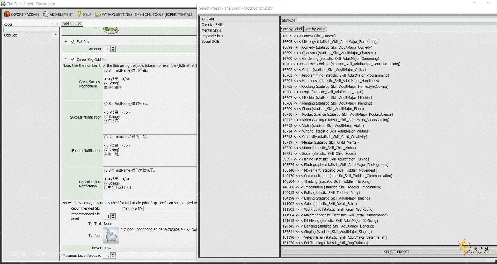
Task: Open Help via question mark icon
Action: point(79,14)
